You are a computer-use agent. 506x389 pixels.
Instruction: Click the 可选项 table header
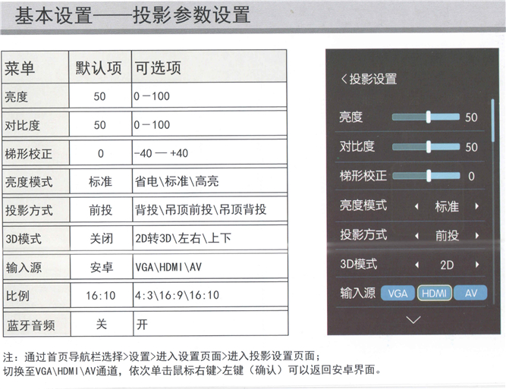coord(209,66)
